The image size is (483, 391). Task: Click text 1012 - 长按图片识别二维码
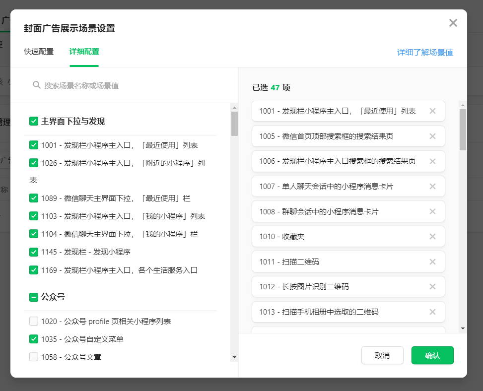pos(304,287)
